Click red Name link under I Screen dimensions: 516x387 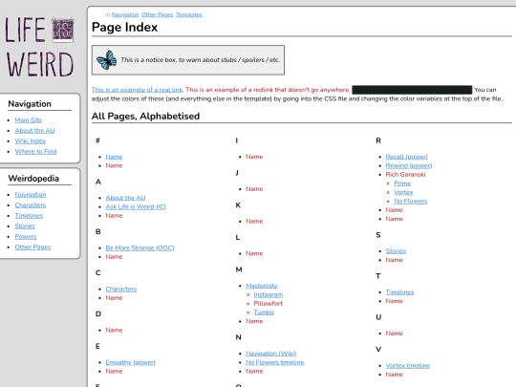(254, 157)
